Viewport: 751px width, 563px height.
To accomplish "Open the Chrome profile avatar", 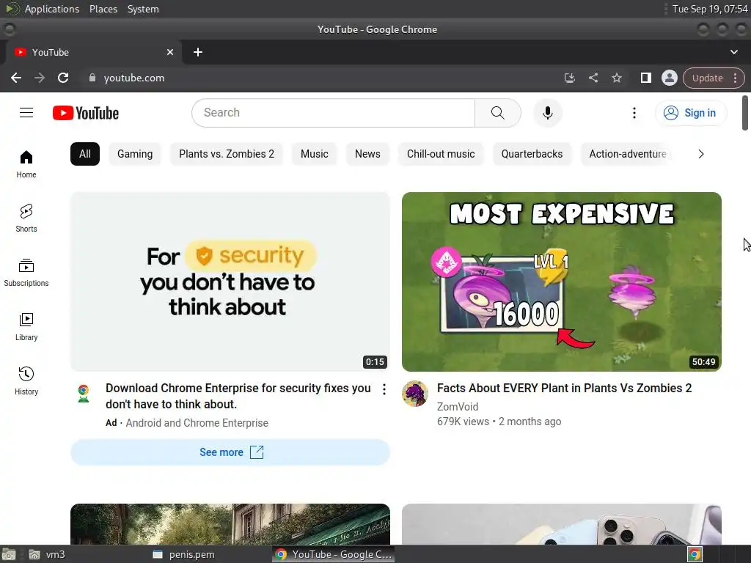I will [669, 78].
